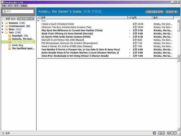Click the Tech folder icon
The height and width of the screenshot is (136, 181).
tap(6, 32)
